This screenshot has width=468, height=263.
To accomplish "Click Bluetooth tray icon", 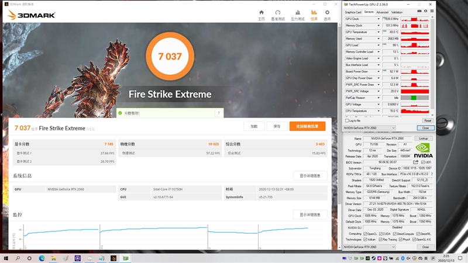I will [x=402, y=258].
